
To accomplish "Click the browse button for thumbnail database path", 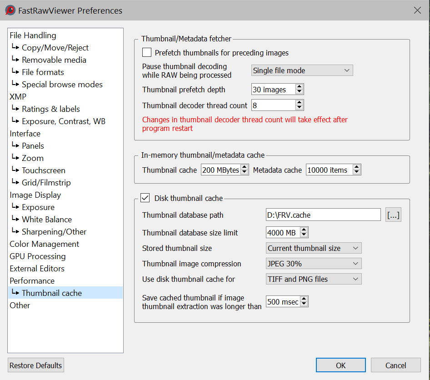I will (393, 215).
